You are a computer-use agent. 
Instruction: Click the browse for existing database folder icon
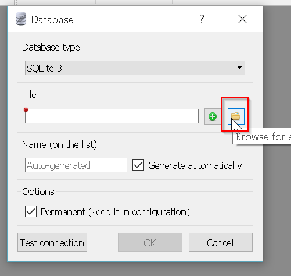point(236,116)
